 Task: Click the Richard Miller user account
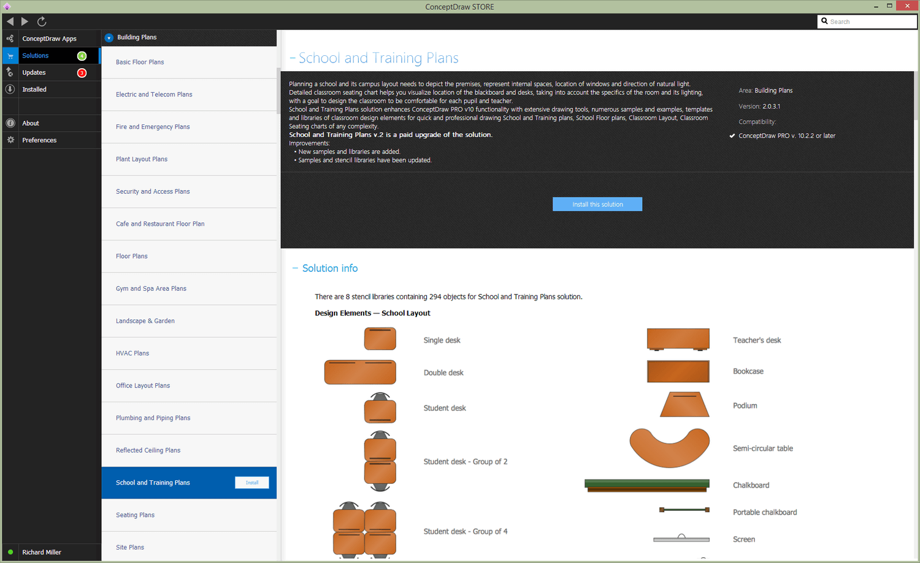pos(42,552)
